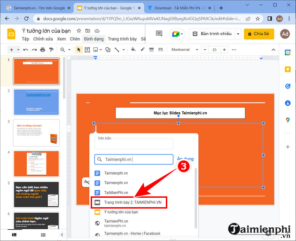Collapse the menus chevron
The height and width of the screenshot is (241, 296).
[273, 50]
